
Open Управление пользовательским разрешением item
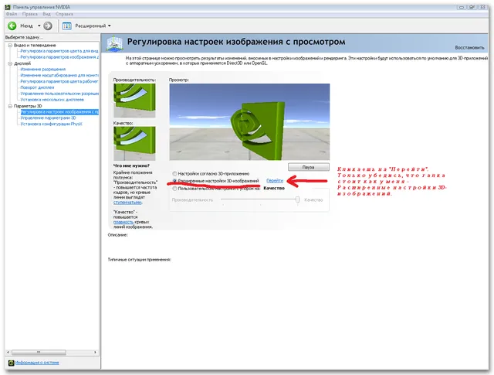[x=59, y=94]
